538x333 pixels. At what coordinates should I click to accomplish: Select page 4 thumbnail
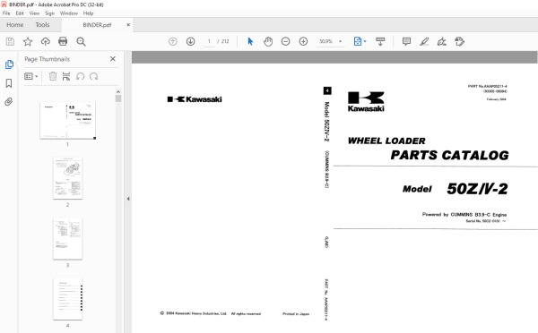67,299
